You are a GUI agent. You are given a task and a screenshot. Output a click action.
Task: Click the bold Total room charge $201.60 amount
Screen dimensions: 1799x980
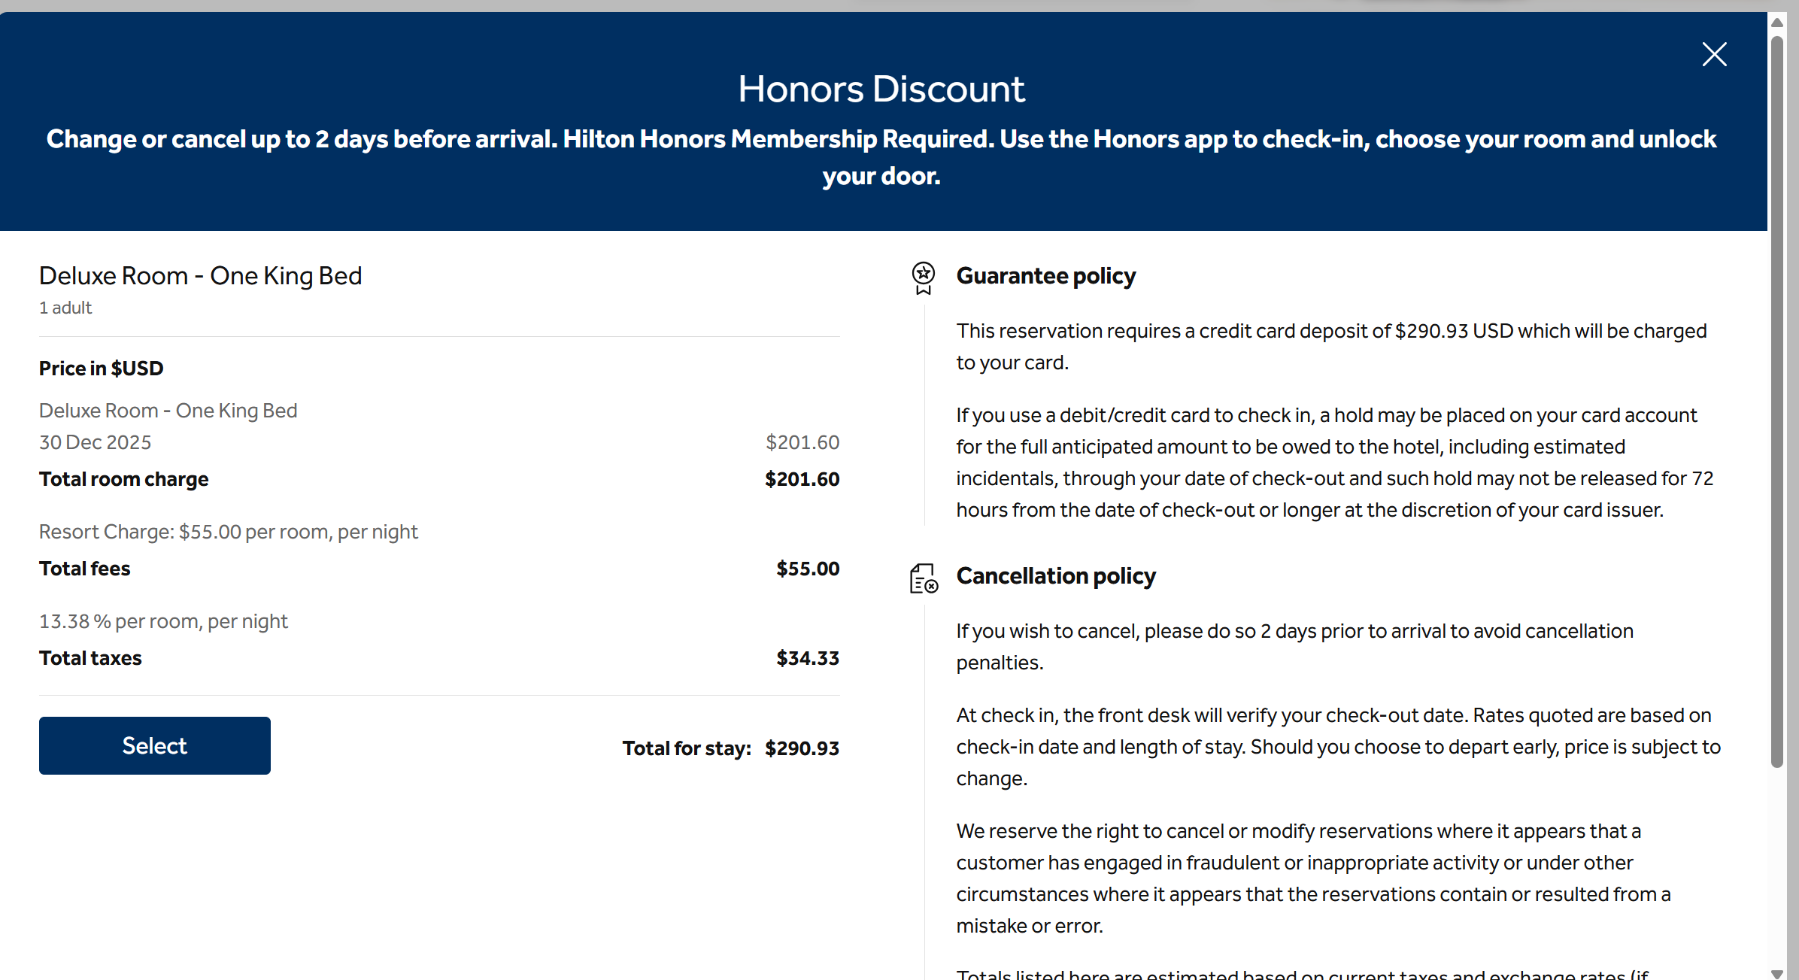802,479
